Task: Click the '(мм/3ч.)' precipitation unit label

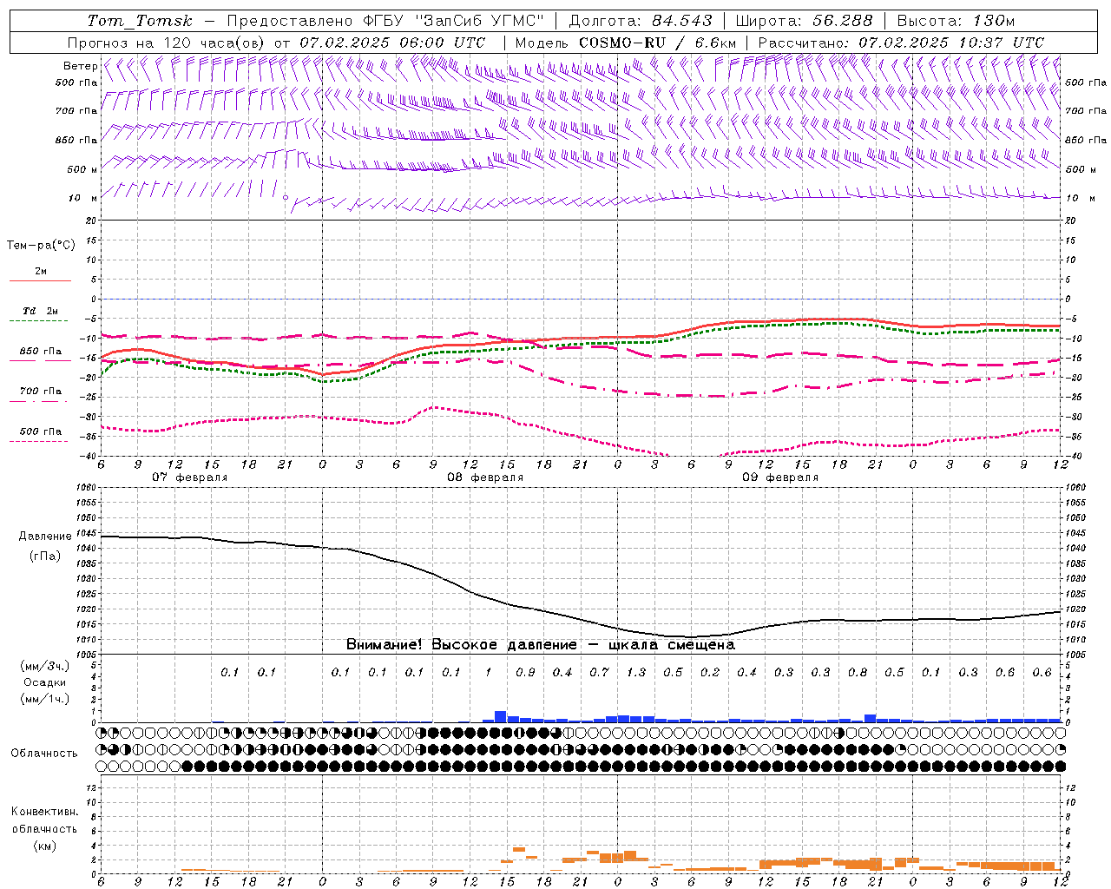Action: point(45,666)
